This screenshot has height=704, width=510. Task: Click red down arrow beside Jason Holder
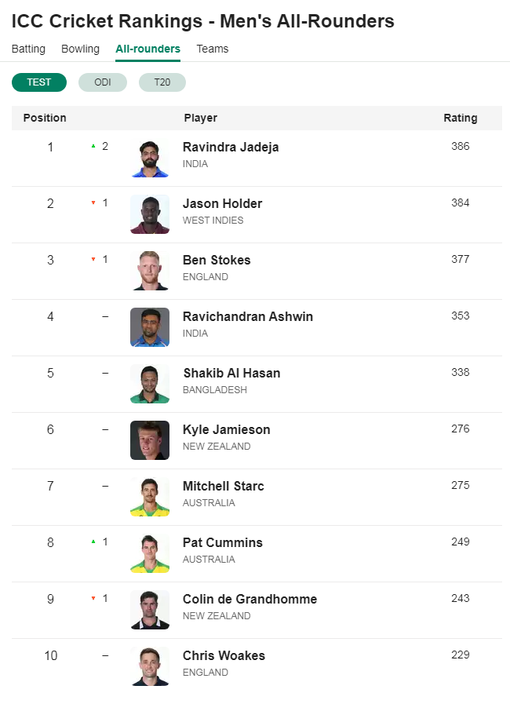click(93, 202)
